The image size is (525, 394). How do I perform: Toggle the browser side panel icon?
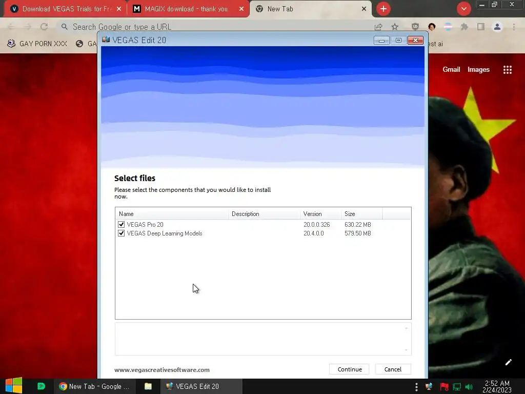481,27
